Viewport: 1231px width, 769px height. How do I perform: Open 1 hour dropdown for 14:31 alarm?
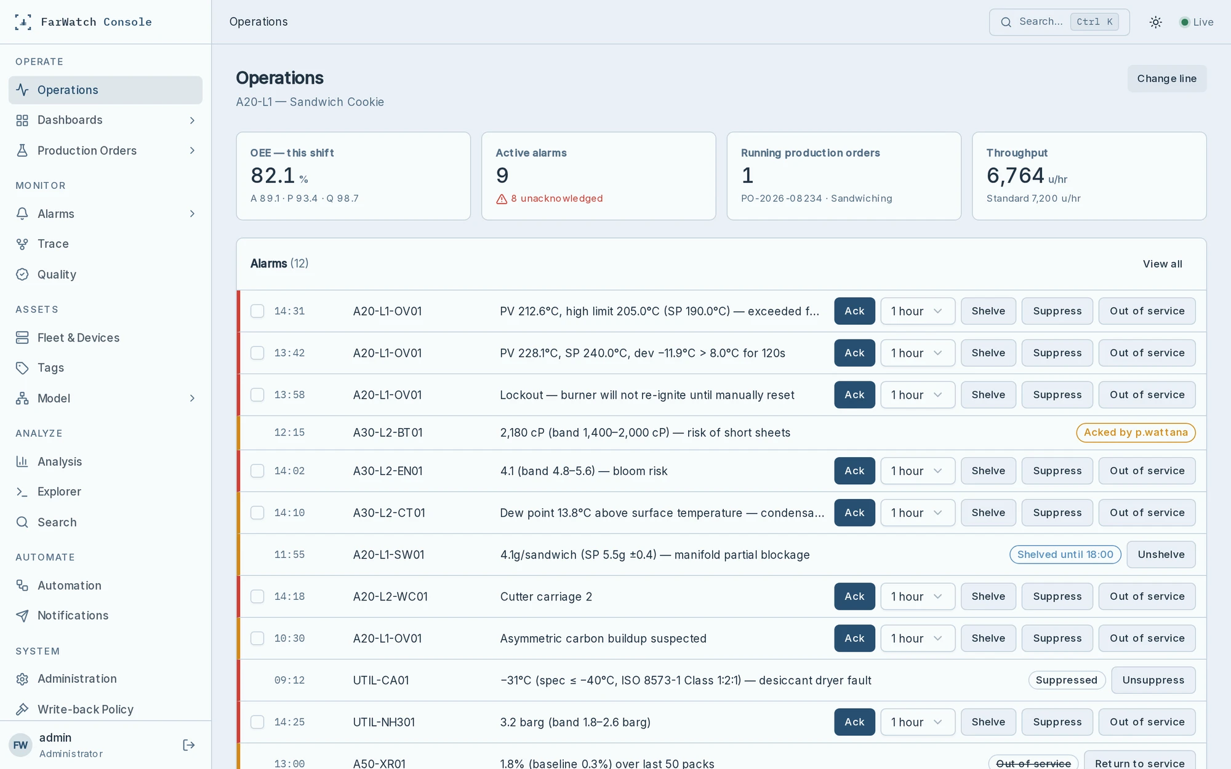(918, 311)
